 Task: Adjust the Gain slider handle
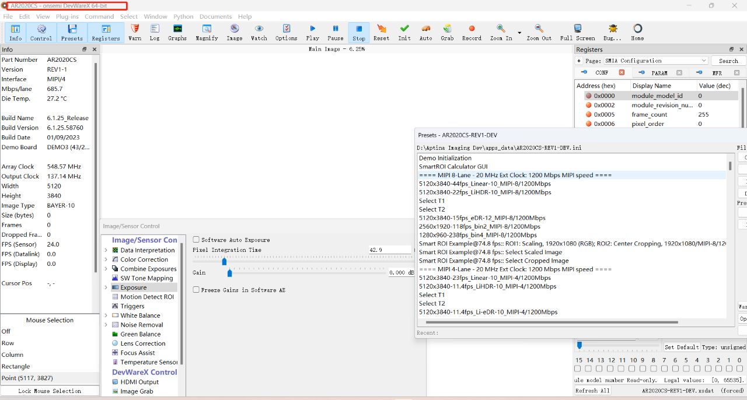coord(229,272)
